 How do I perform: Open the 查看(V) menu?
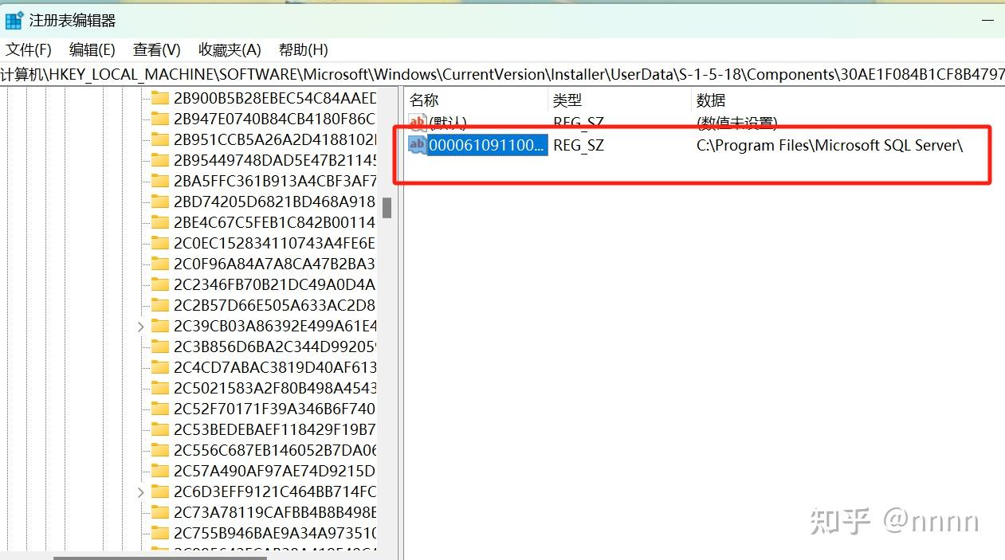(x=155, y=49)
